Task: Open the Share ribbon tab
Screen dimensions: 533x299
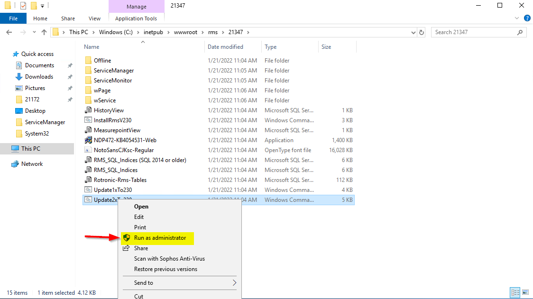Action: point(68,18)
